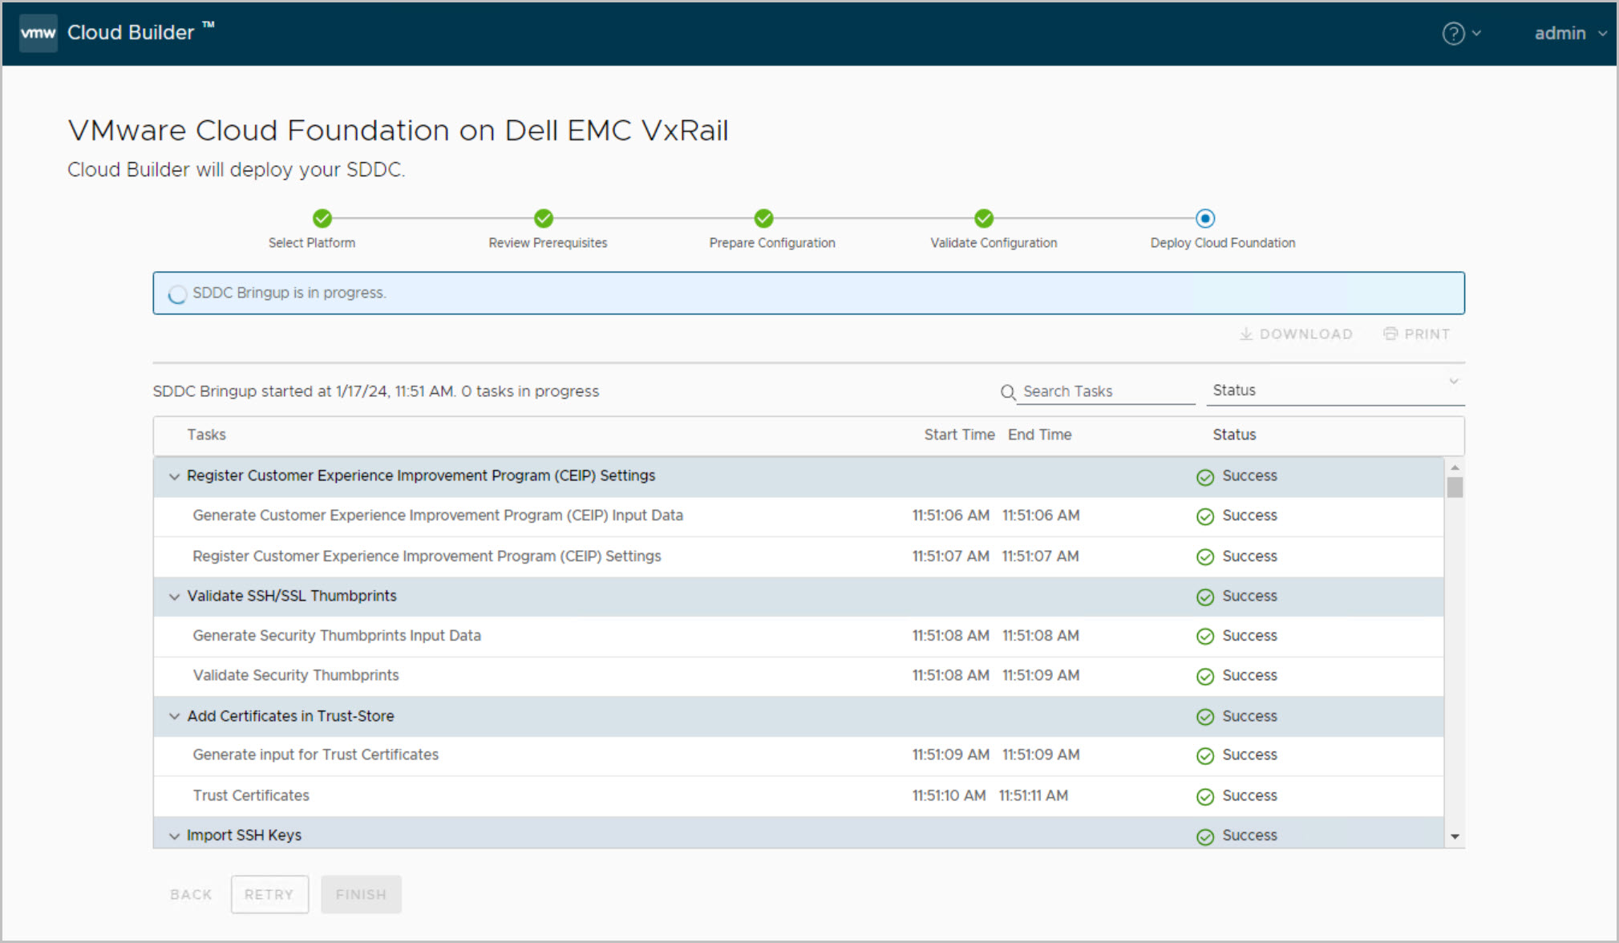Select the Deploy Cloud Foundation step indicator
Screen dimensions: 1619x943
(1204, 218)
